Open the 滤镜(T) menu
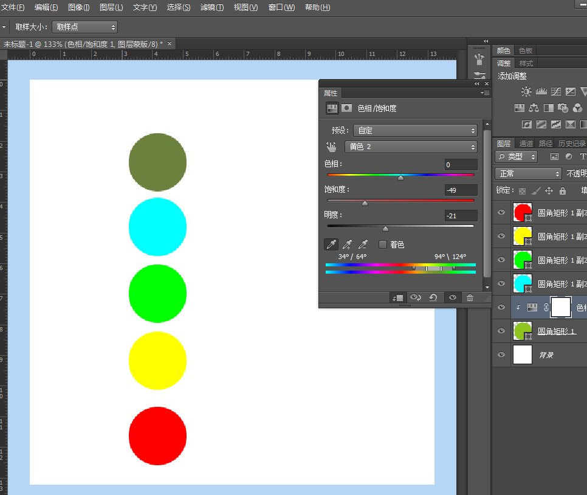 point(211,7)
